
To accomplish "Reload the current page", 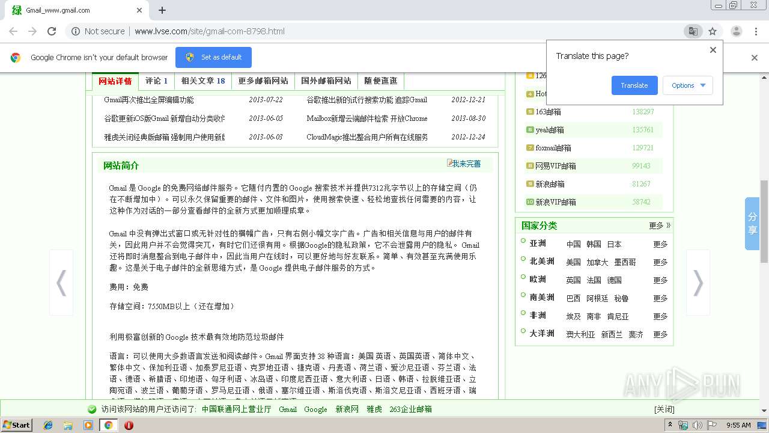I will click(52, 31).
